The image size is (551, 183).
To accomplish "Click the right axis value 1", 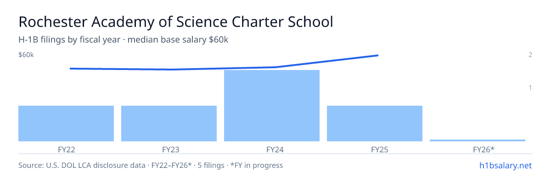I will tap(530, 87).
